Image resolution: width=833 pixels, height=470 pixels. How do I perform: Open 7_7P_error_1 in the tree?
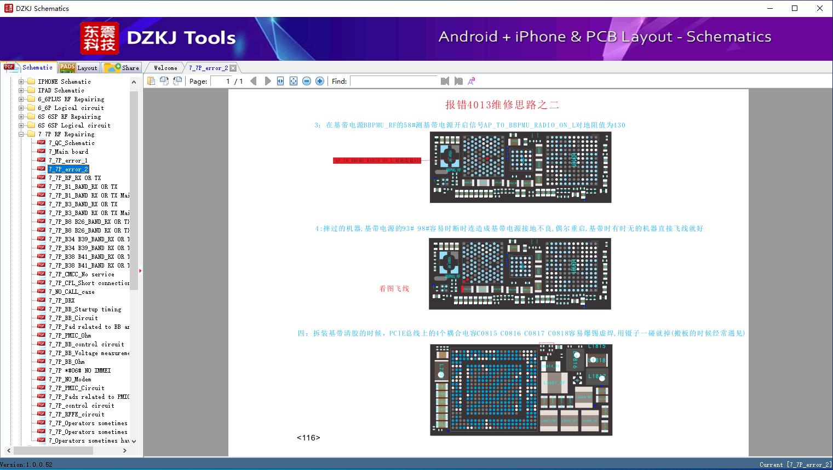click(x=68, y=160)
